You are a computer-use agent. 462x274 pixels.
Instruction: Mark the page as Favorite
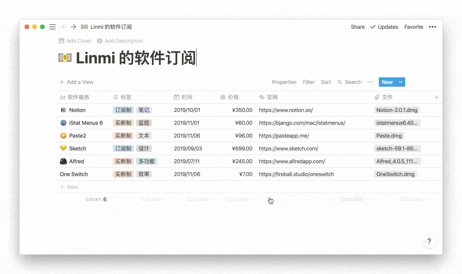(x=414, y=27)
